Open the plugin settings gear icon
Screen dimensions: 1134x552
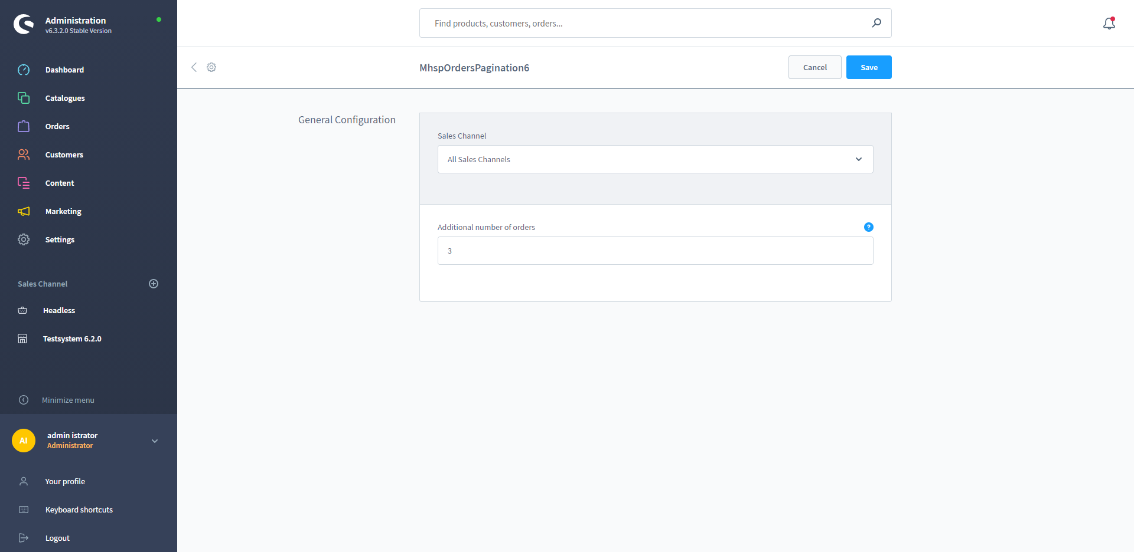211,67
